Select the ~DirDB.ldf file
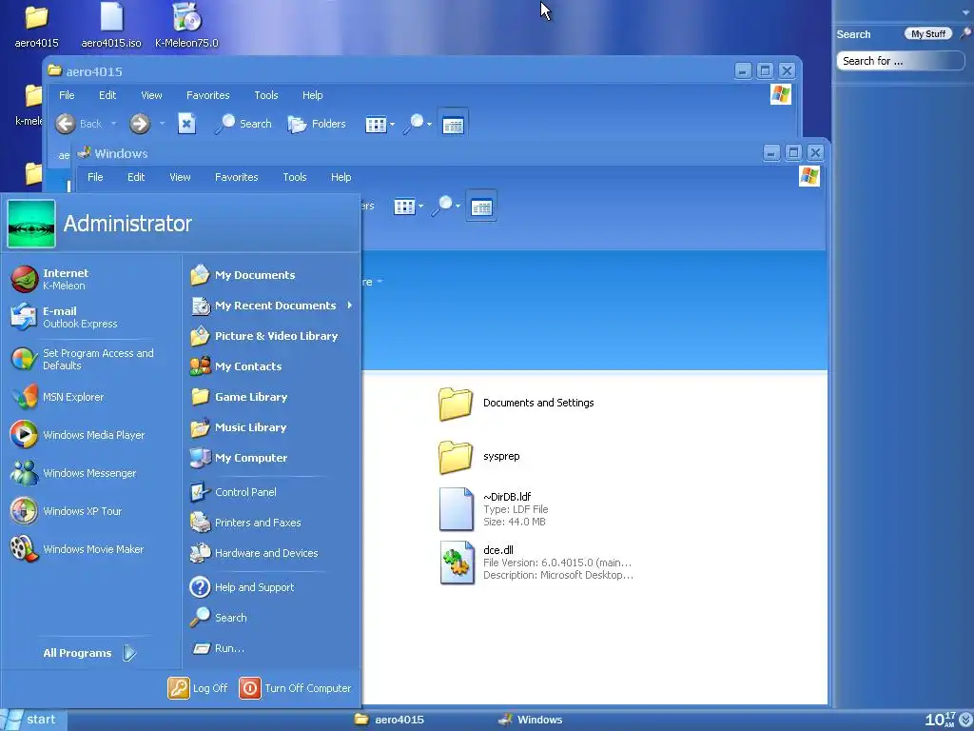 494,509
